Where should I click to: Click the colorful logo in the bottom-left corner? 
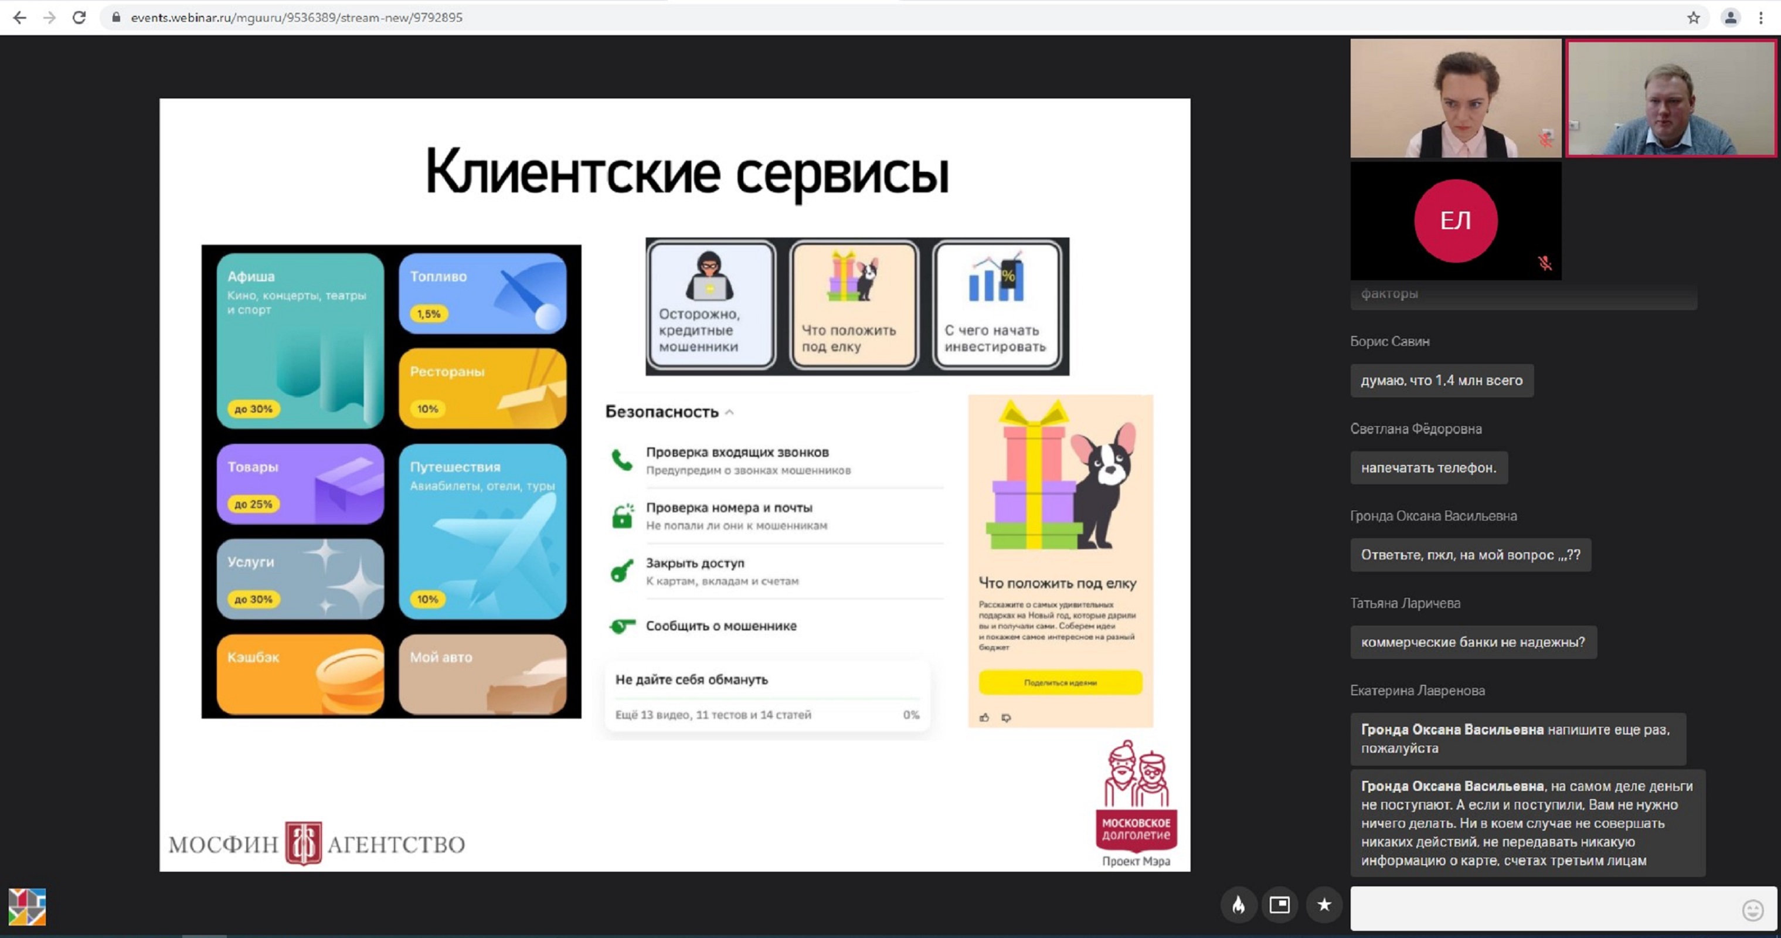click(x=27, y=906)
